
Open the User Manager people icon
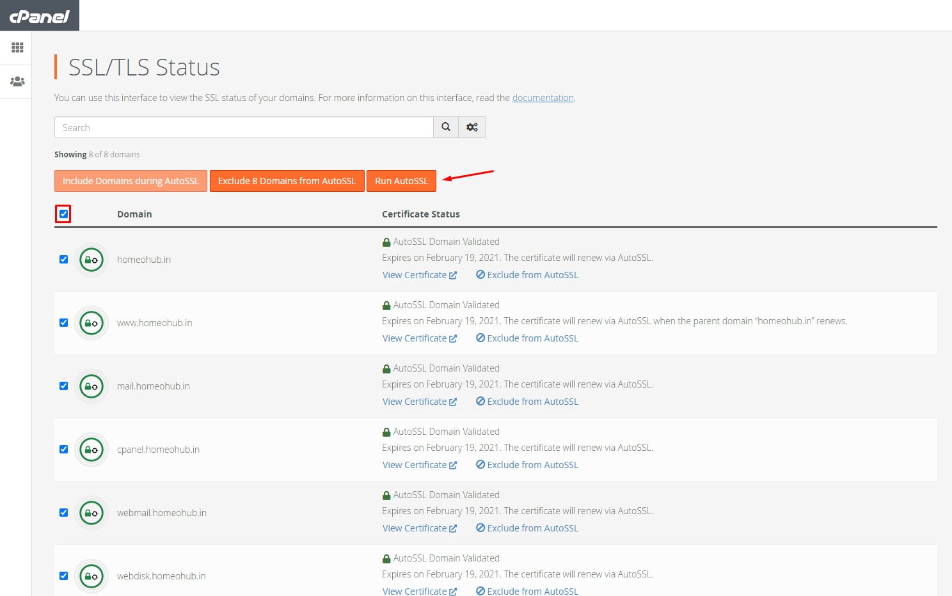[x=17, y=82]
